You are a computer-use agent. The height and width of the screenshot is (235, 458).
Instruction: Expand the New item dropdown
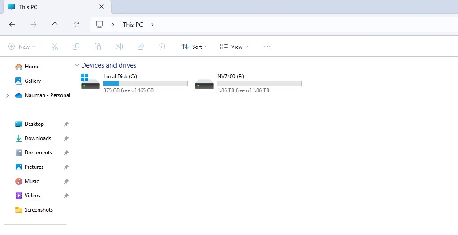(x=22, y=47)
